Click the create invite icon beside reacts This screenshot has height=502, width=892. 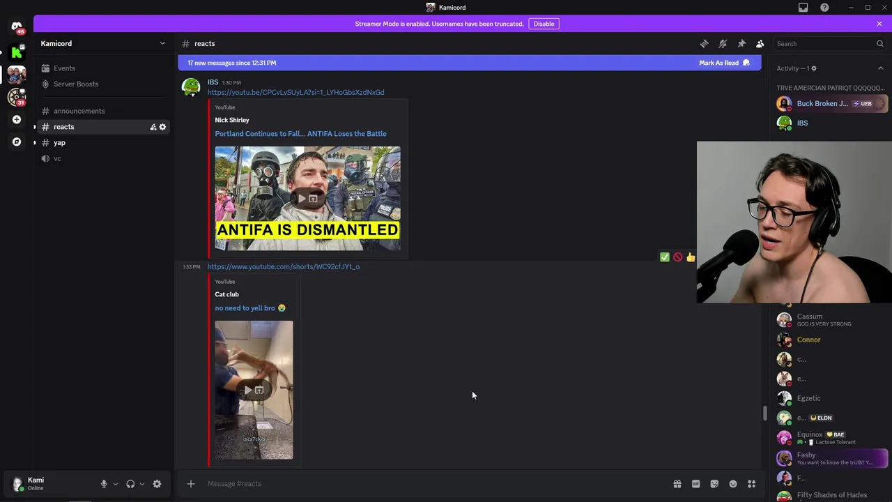pyautogui.click(x=153, y=127)
